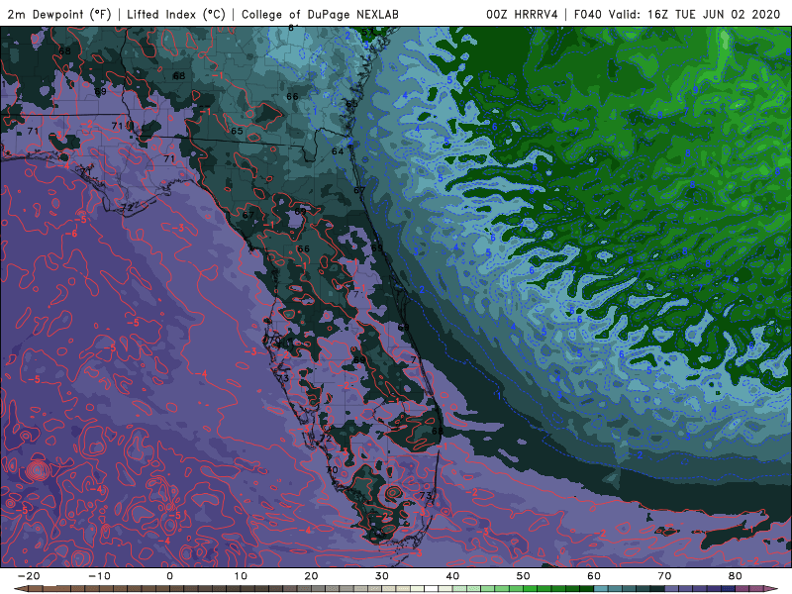
Task: Click the -20 label on the color scale
Action: click(29, 576)
